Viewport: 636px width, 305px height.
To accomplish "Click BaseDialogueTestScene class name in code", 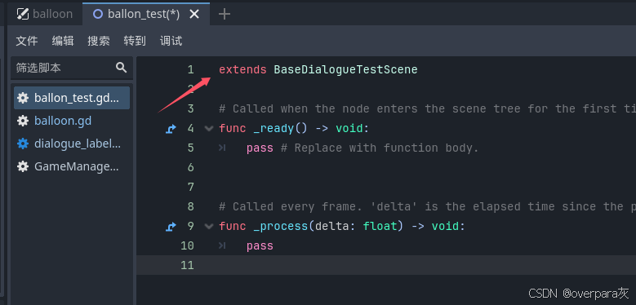I will click(345, 69).
